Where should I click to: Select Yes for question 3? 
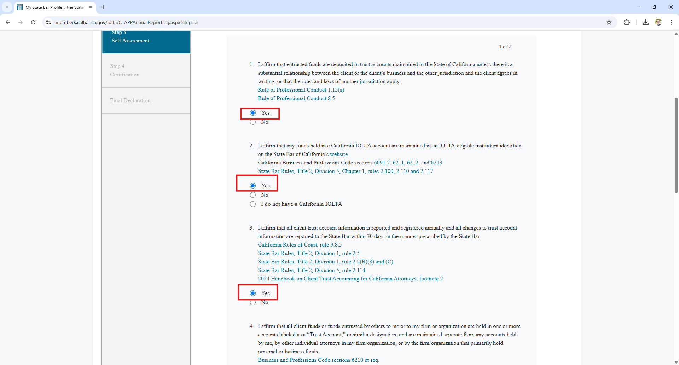(x=253, y=293)
